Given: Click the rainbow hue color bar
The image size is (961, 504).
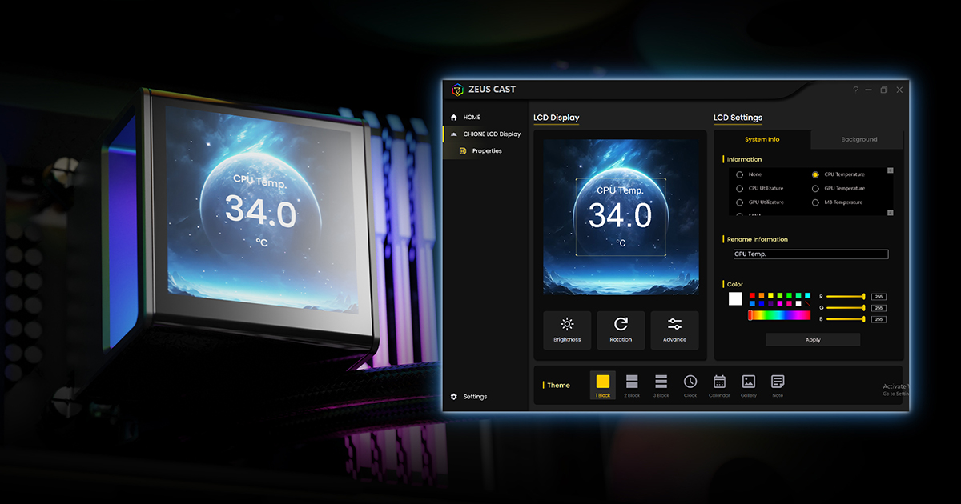Looking at the screenshot, I should (x=779, y=315).
